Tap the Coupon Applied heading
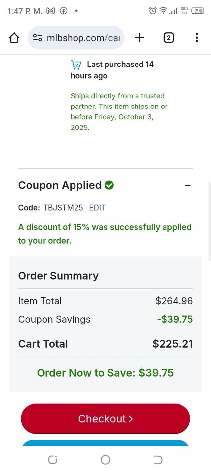 60,185
